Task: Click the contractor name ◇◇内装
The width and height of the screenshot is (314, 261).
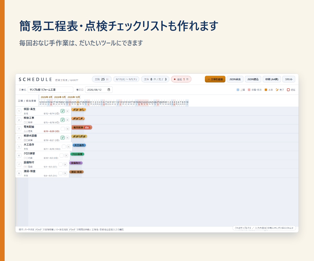Action: [28, 158]
